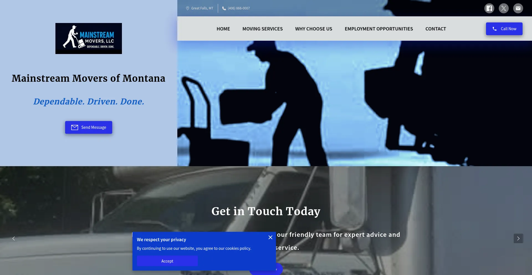Image resolution: width=532 pixels, height=275 pixels.
Task: Accept the cookies policy
Action: [167, 261]
